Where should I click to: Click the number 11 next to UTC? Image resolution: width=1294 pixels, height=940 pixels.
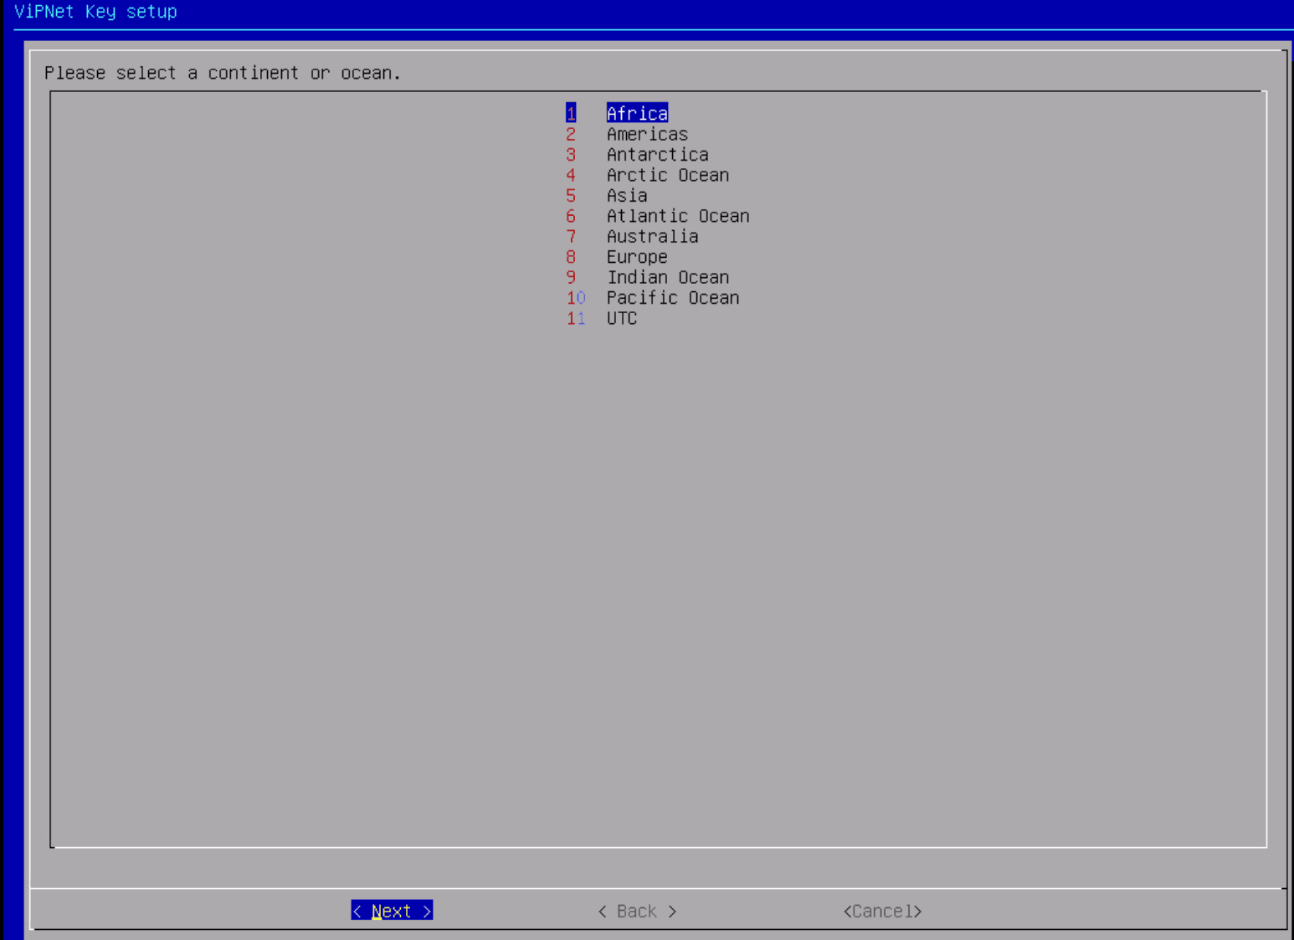(x=575, y=318)
